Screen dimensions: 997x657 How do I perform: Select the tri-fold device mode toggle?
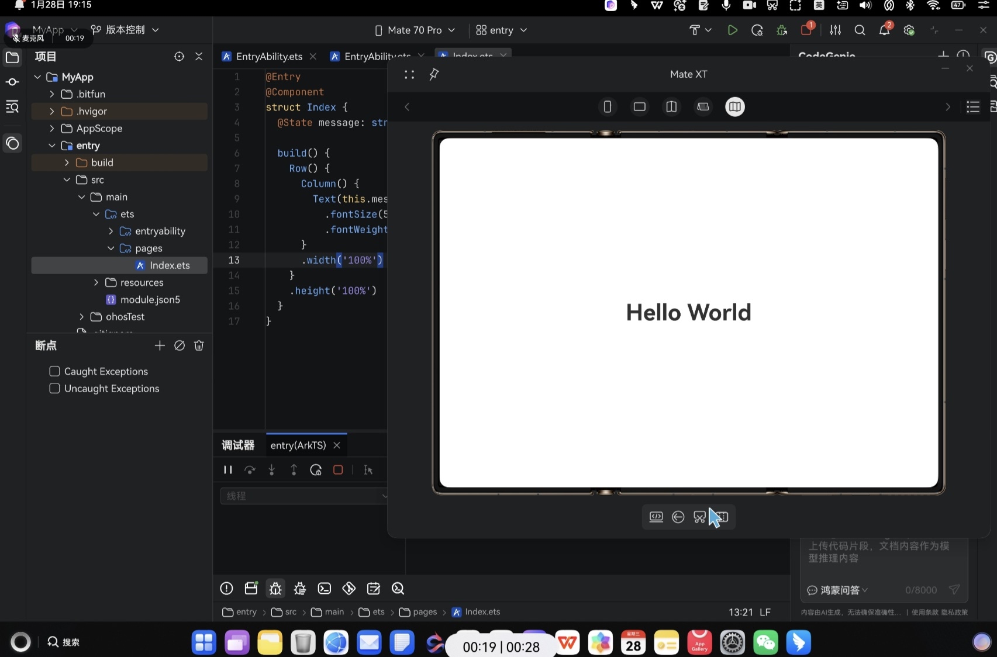pyautogui.click(x=734, y=107)
